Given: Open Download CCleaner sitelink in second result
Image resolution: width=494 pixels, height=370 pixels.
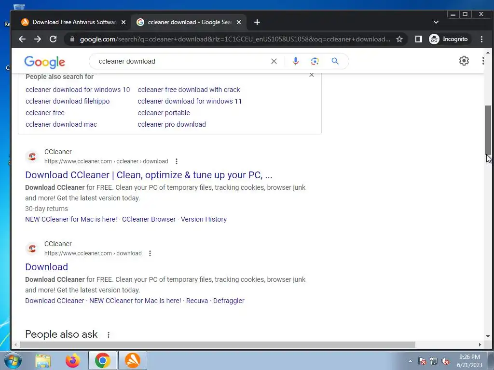Looking at the screenshot, I should pos(55,301).
